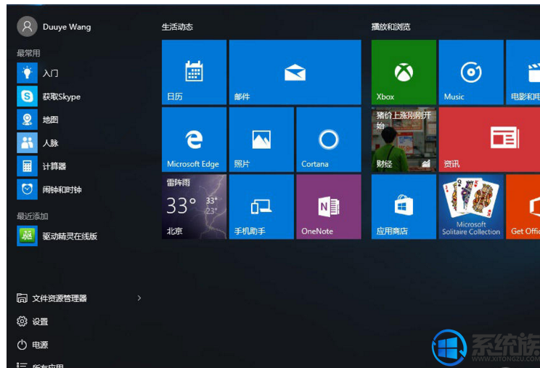Open the 资讯 news tile
Screen dimensions: 540x368
(489, 139)
